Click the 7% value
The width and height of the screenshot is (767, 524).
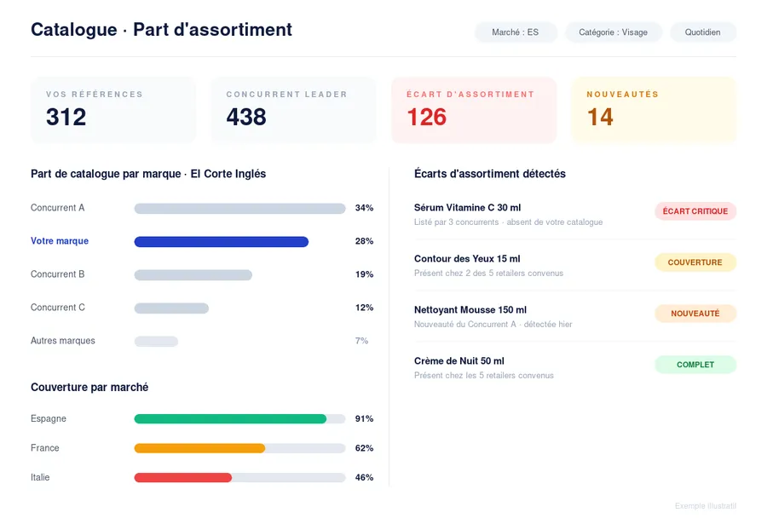(x=362, y=341)
